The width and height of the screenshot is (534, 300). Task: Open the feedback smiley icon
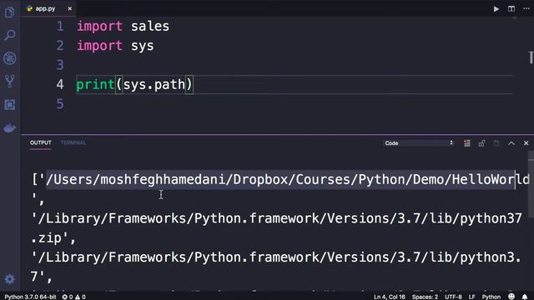point(511,297)
